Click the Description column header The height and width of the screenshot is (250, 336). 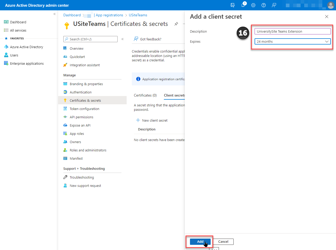click(x=147, y=129)
